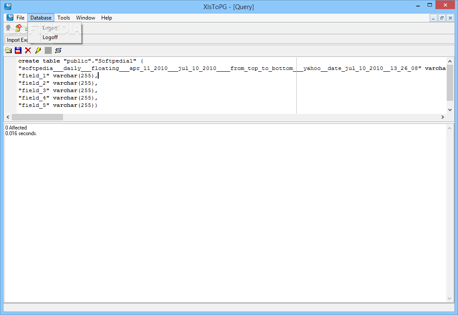Choose Logoff from Database menu
This screenshot has height=315, width=458.
pyautogui.click(x=55, y=37)
